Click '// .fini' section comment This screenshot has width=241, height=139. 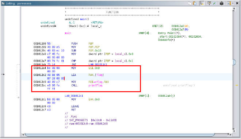click(x=71, y=117)
